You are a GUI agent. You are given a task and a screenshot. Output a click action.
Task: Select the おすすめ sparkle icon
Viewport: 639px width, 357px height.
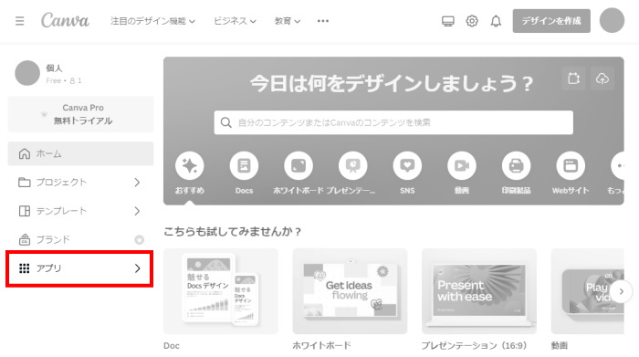point(190,165)
